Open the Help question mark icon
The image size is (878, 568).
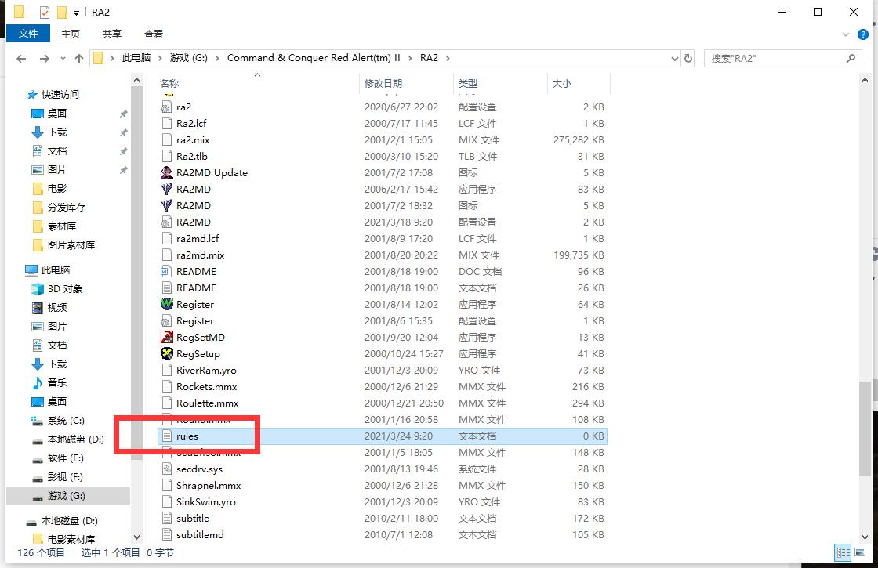tap(863, 34)
